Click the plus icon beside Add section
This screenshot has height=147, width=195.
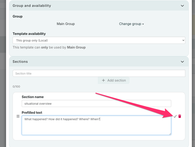[x=103, y=80]
